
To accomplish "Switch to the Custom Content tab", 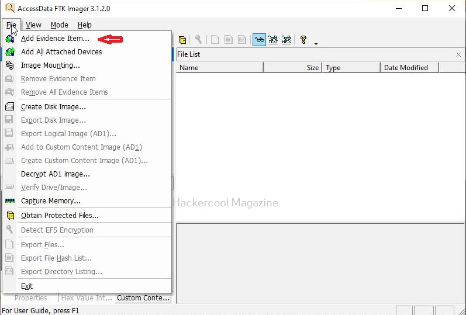I will 143,298.
